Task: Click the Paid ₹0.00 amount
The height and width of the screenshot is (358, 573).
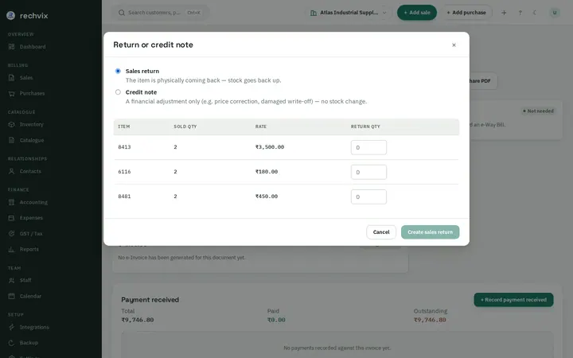Action: point(276,320)
